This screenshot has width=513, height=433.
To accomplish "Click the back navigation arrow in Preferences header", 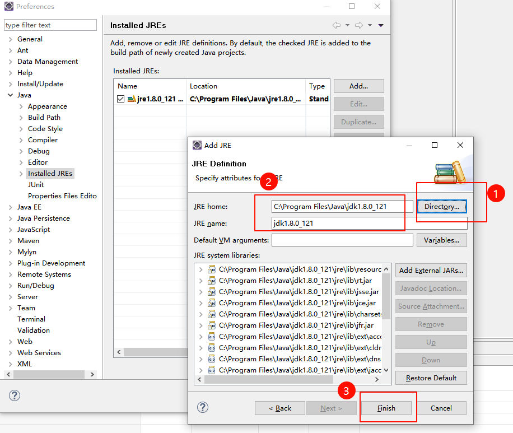I will 337,25.
